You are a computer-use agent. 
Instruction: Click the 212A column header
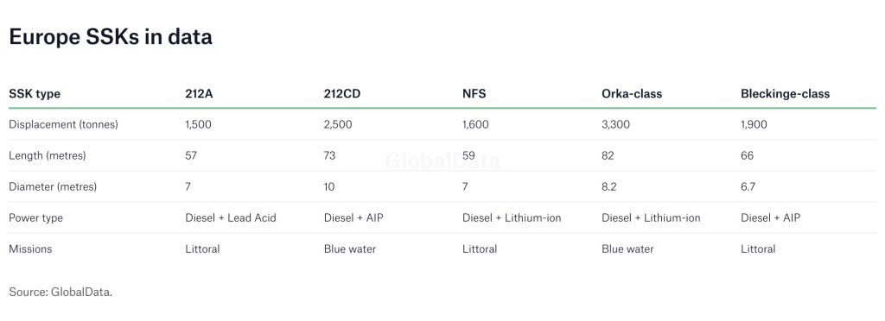coord(199,94)
